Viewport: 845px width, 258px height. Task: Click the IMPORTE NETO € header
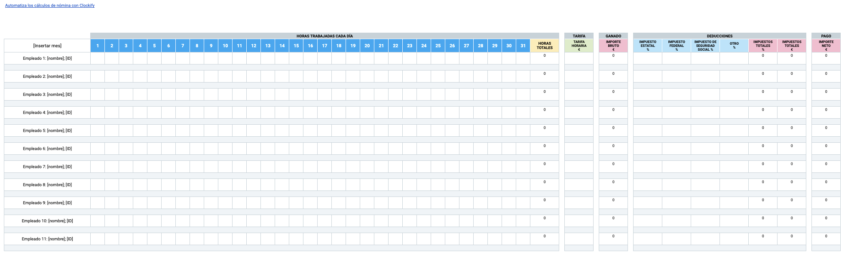click(826, 46)
